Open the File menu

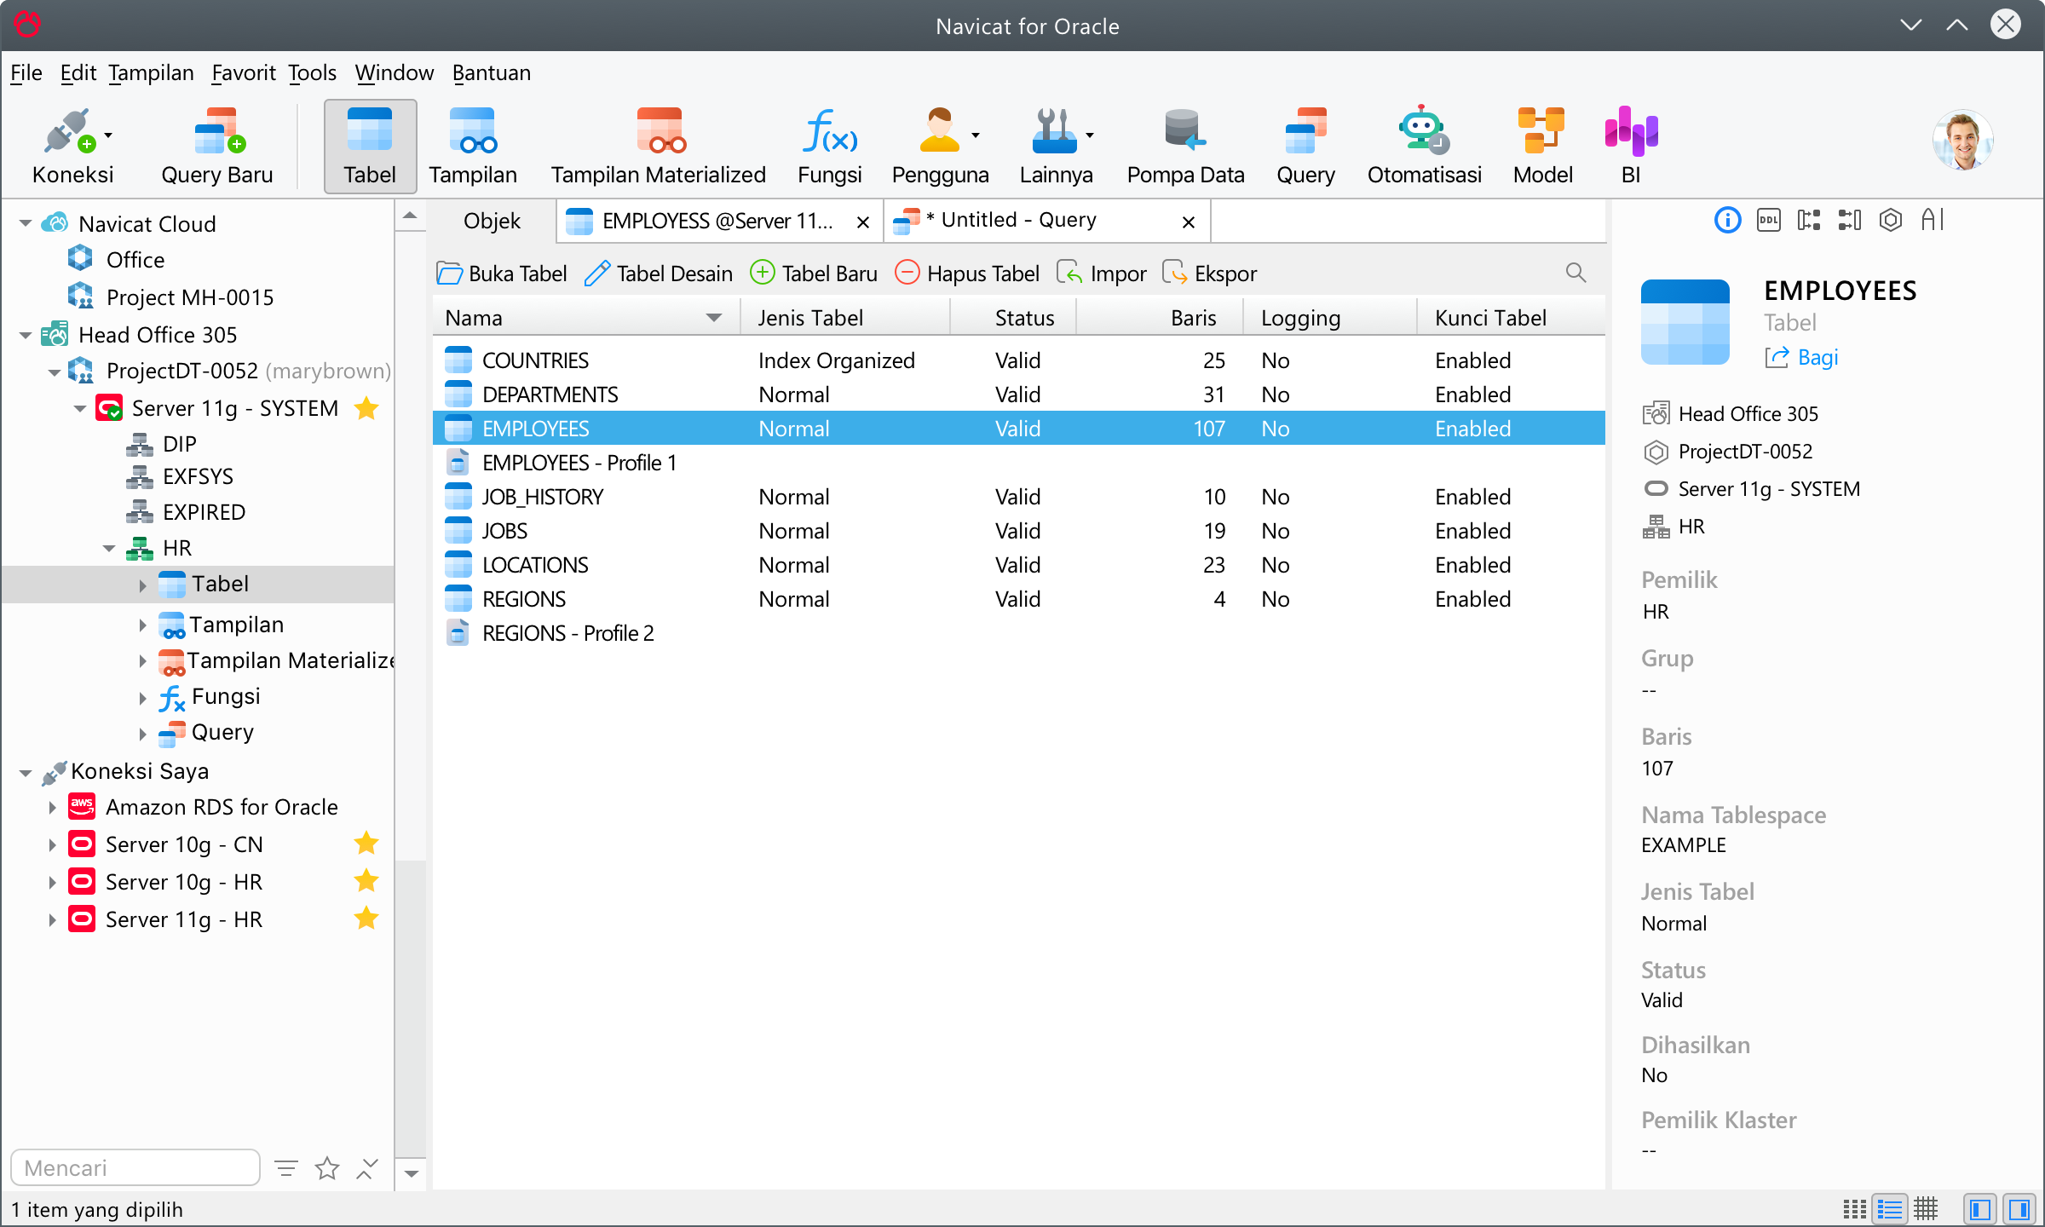pyautogui.click(x=26, y=73)
